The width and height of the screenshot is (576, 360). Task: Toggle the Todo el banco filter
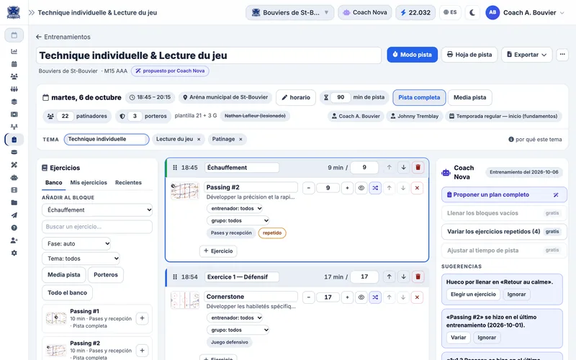67,293
